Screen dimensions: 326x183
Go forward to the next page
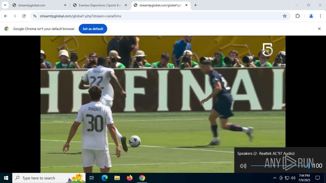(x=15, y=16)
